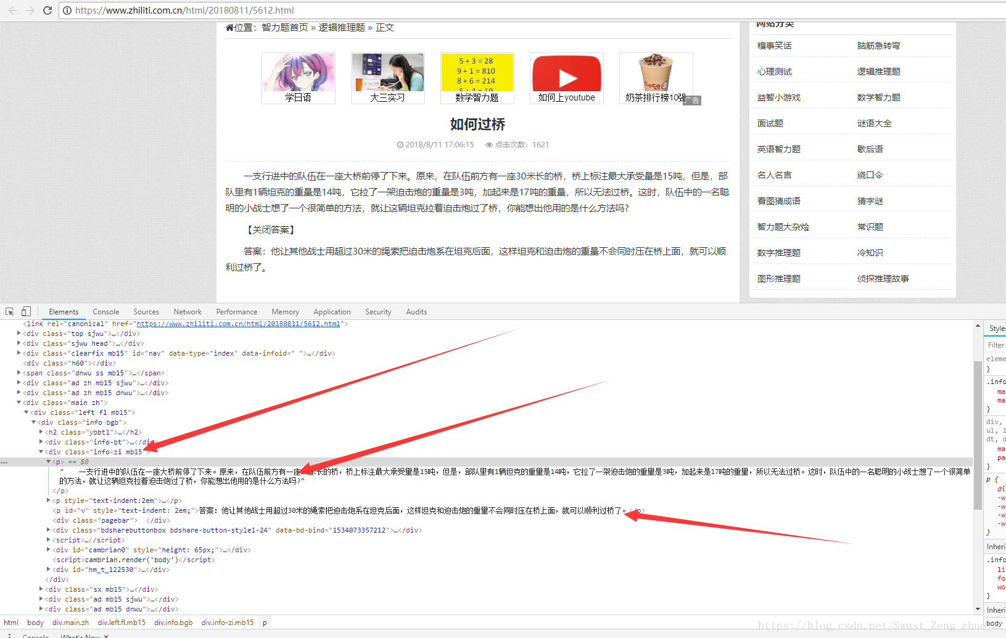The image size is (1006, 638).
Task: Open the 如何上youtube ad thumbnail
Action: [x=567, y=78]
